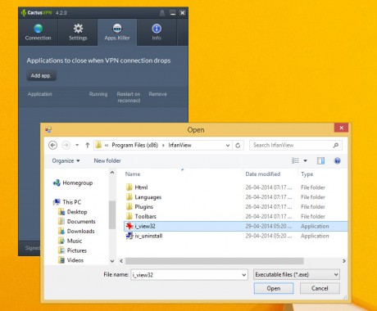Select the Apps. Killer tab
Image resolution: width=377 pixels, height=311 pixels.
click(117, 32)
